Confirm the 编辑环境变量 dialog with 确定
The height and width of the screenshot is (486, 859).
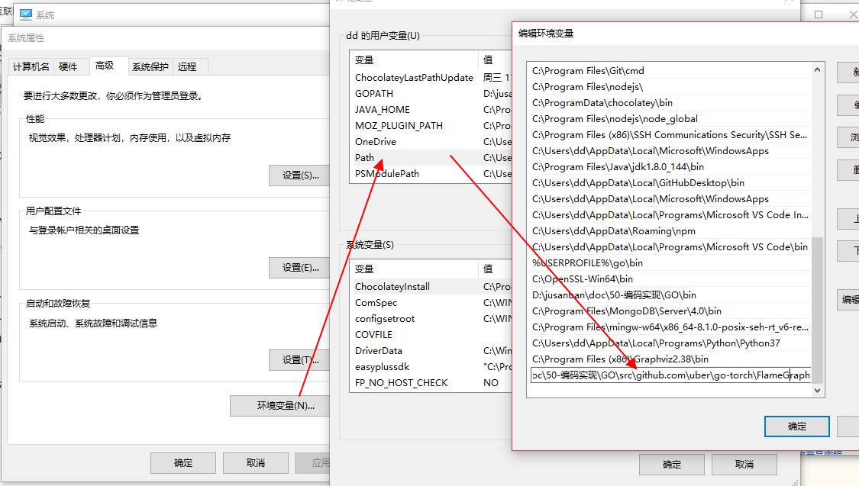pyautogui.click(x=796, y=426)
